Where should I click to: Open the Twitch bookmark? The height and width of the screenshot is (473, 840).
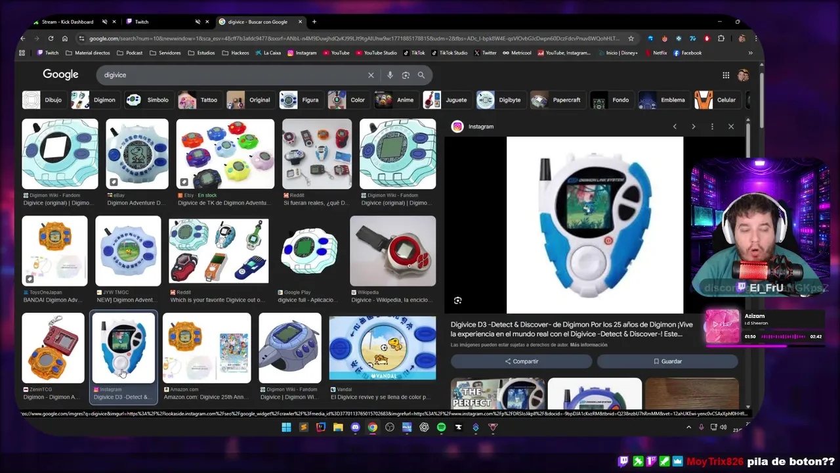[48, 53]
